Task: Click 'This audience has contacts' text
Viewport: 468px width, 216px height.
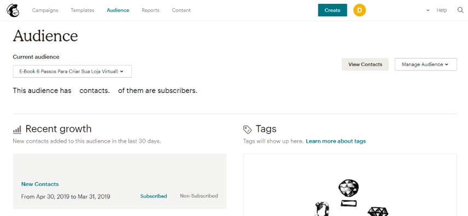Action: coord(105,90)
